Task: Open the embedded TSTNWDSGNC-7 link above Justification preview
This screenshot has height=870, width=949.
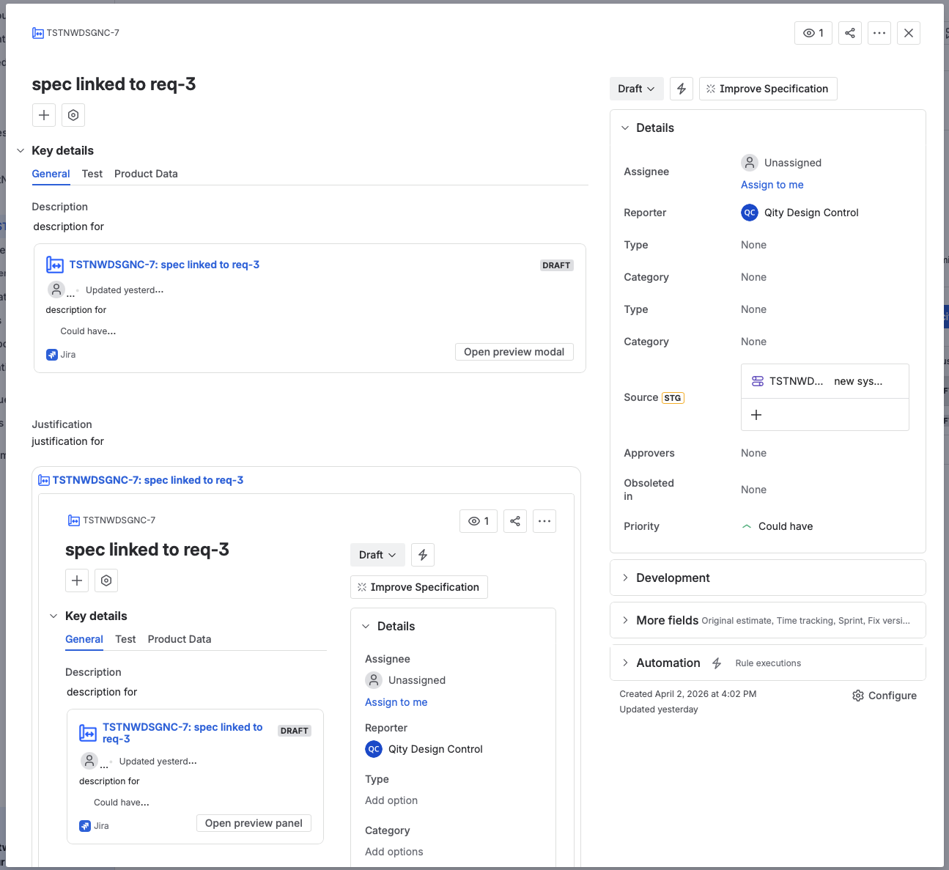Action: [x=147, y=480]
